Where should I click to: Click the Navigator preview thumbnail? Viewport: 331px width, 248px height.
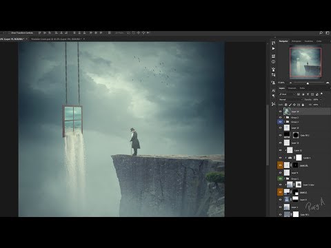[x=305, y=62]
